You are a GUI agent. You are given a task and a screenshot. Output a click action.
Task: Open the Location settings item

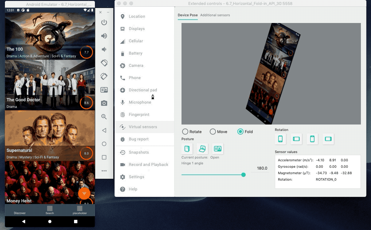click(137, 17)
